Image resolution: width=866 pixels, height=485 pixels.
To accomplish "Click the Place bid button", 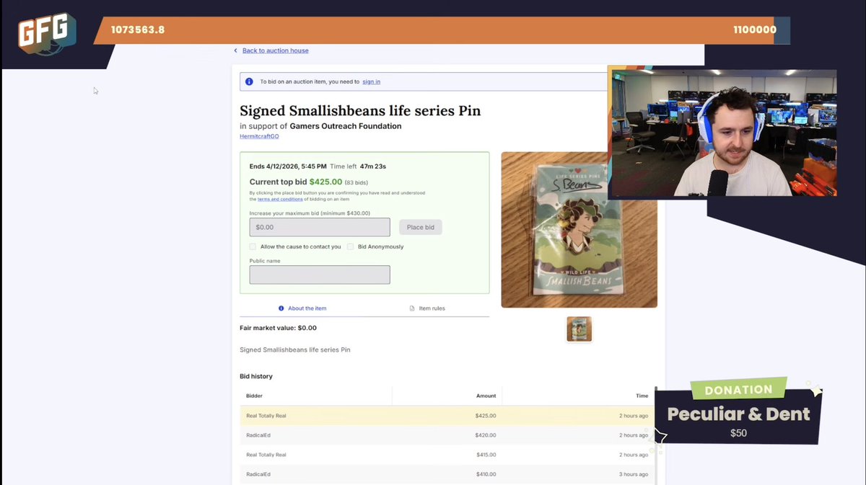I will coord(420,227).
